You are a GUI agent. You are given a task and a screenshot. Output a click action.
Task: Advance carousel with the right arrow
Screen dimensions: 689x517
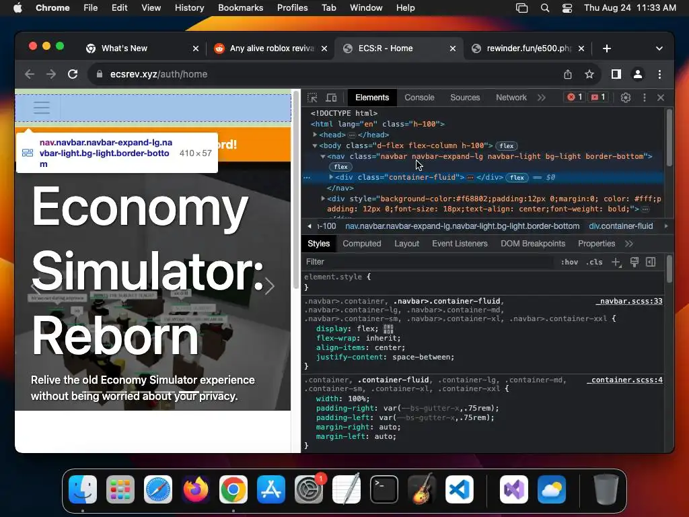click(x=269, y=286)
